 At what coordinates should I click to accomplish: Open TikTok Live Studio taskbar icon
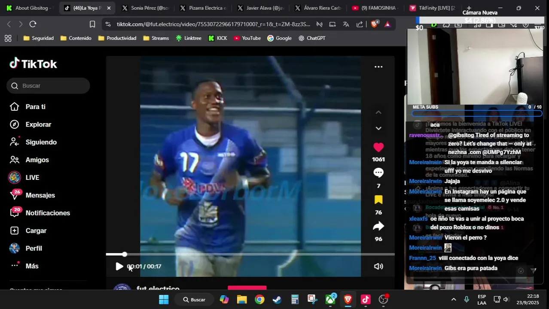(366, 300)
